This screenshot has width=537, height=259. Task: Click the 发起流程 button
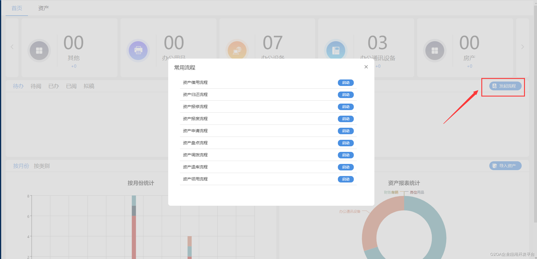(x=505, y=86)
